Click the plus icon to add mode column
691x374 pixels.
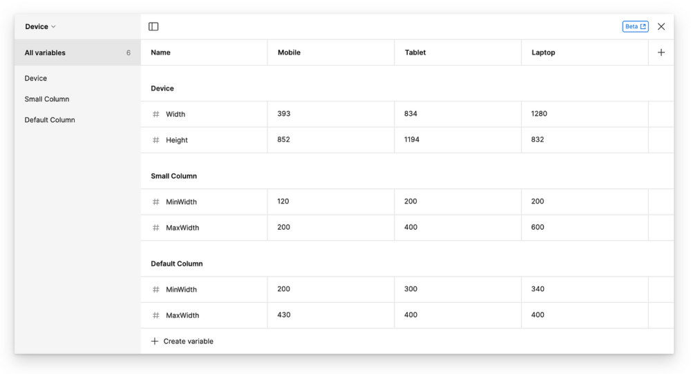point(661,52)
